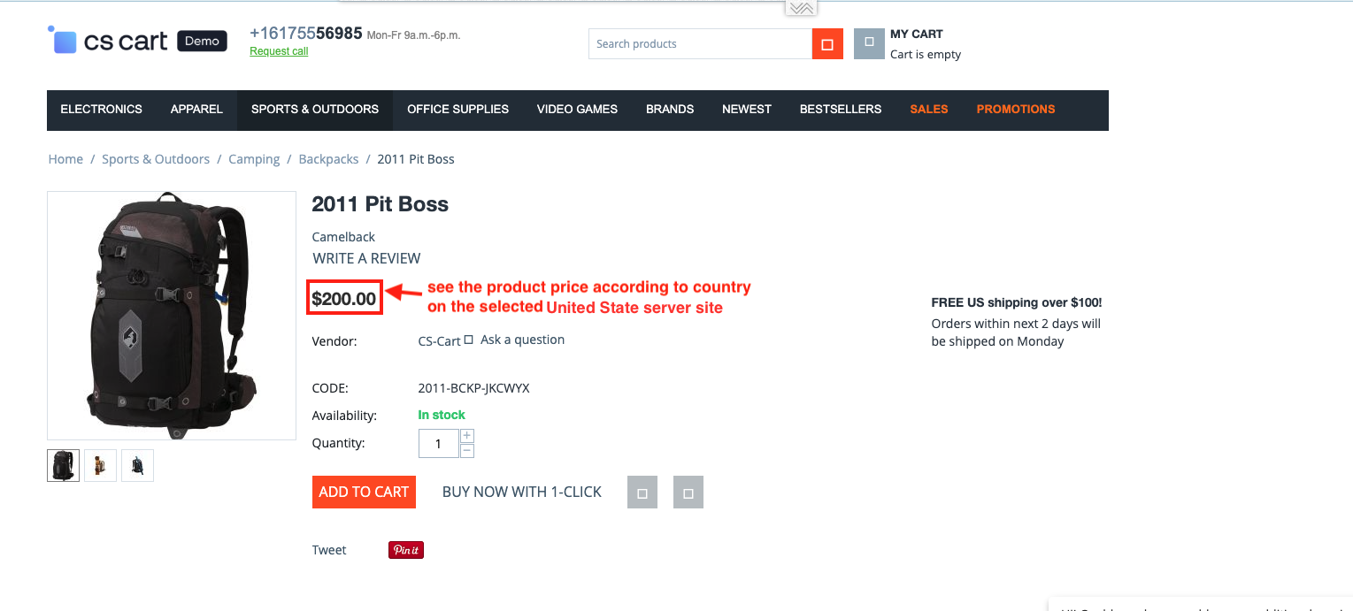Click Buy Now With 1-Click
Viewport: 1353px width, 611px height.
522,492
